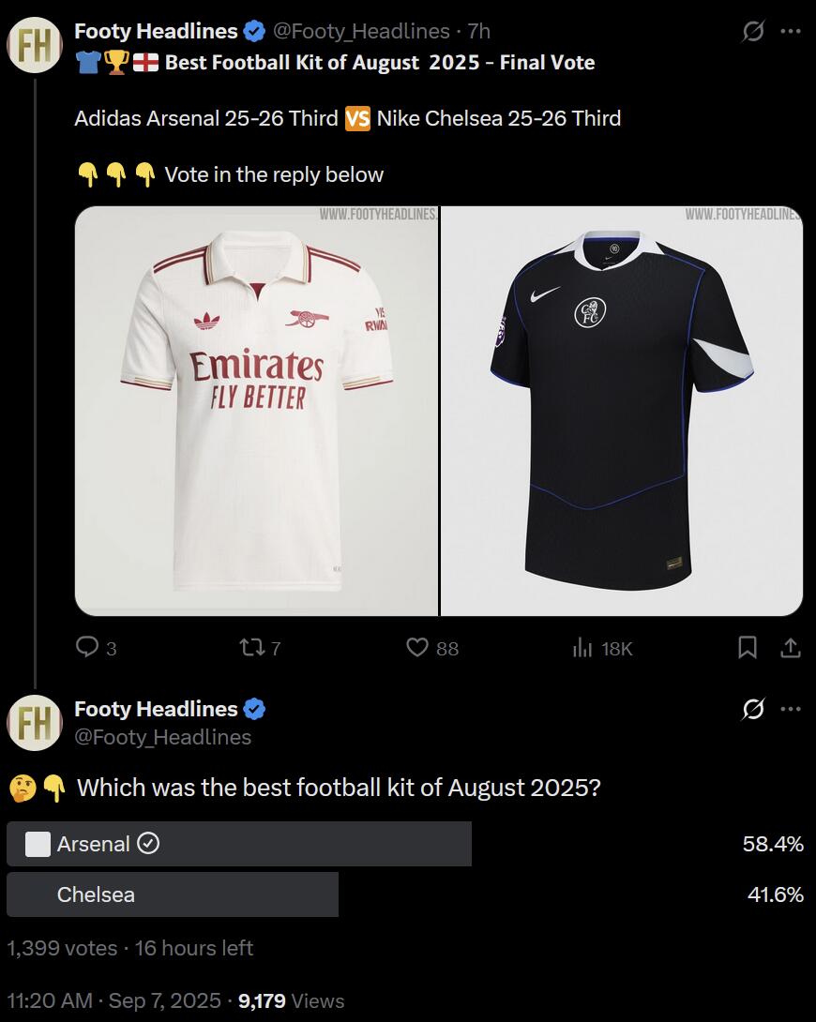Open more options on first post
The height and width of the screenshot is (1022, 816).
(x=791, y=32)
